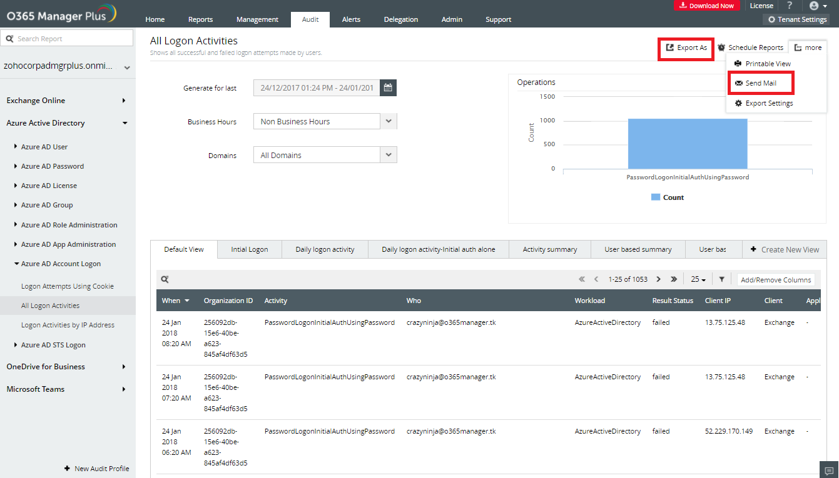839x478 pixels.
Task: Jump to last page of results
Action: pos(674,279)
